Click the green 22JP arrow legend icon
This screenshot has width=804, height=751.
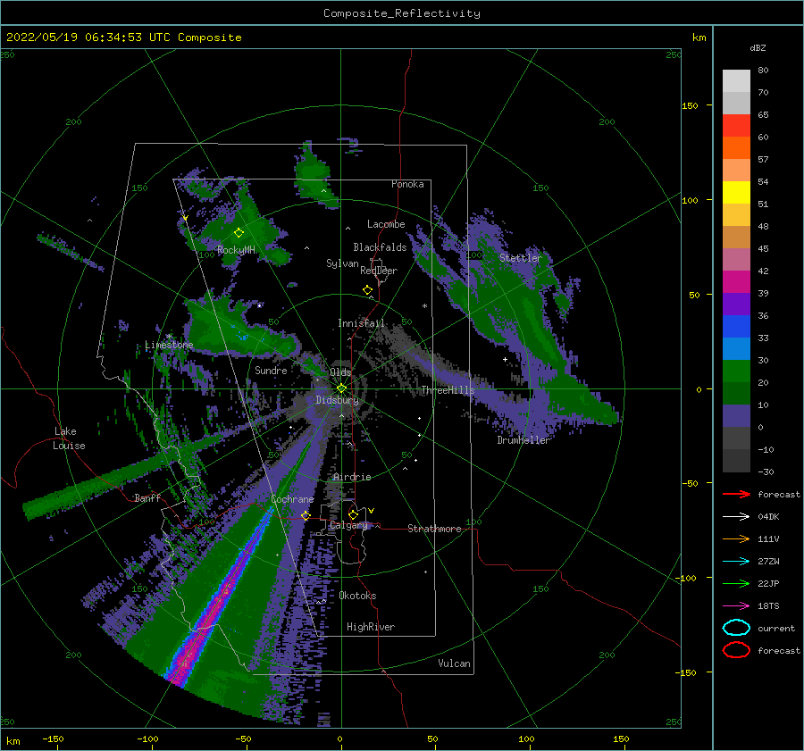click(x=736, y=583)
